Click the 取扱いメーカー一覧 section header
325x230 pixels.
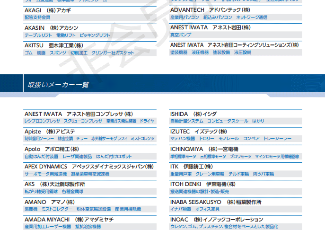click(59, 85)
